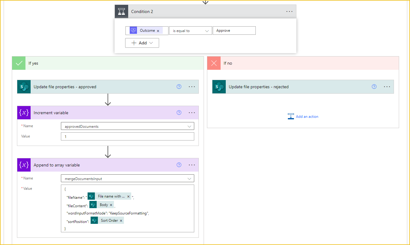Click the Append to array variable icon
This screenshot has width=410, height=245.
coord(24,165)
